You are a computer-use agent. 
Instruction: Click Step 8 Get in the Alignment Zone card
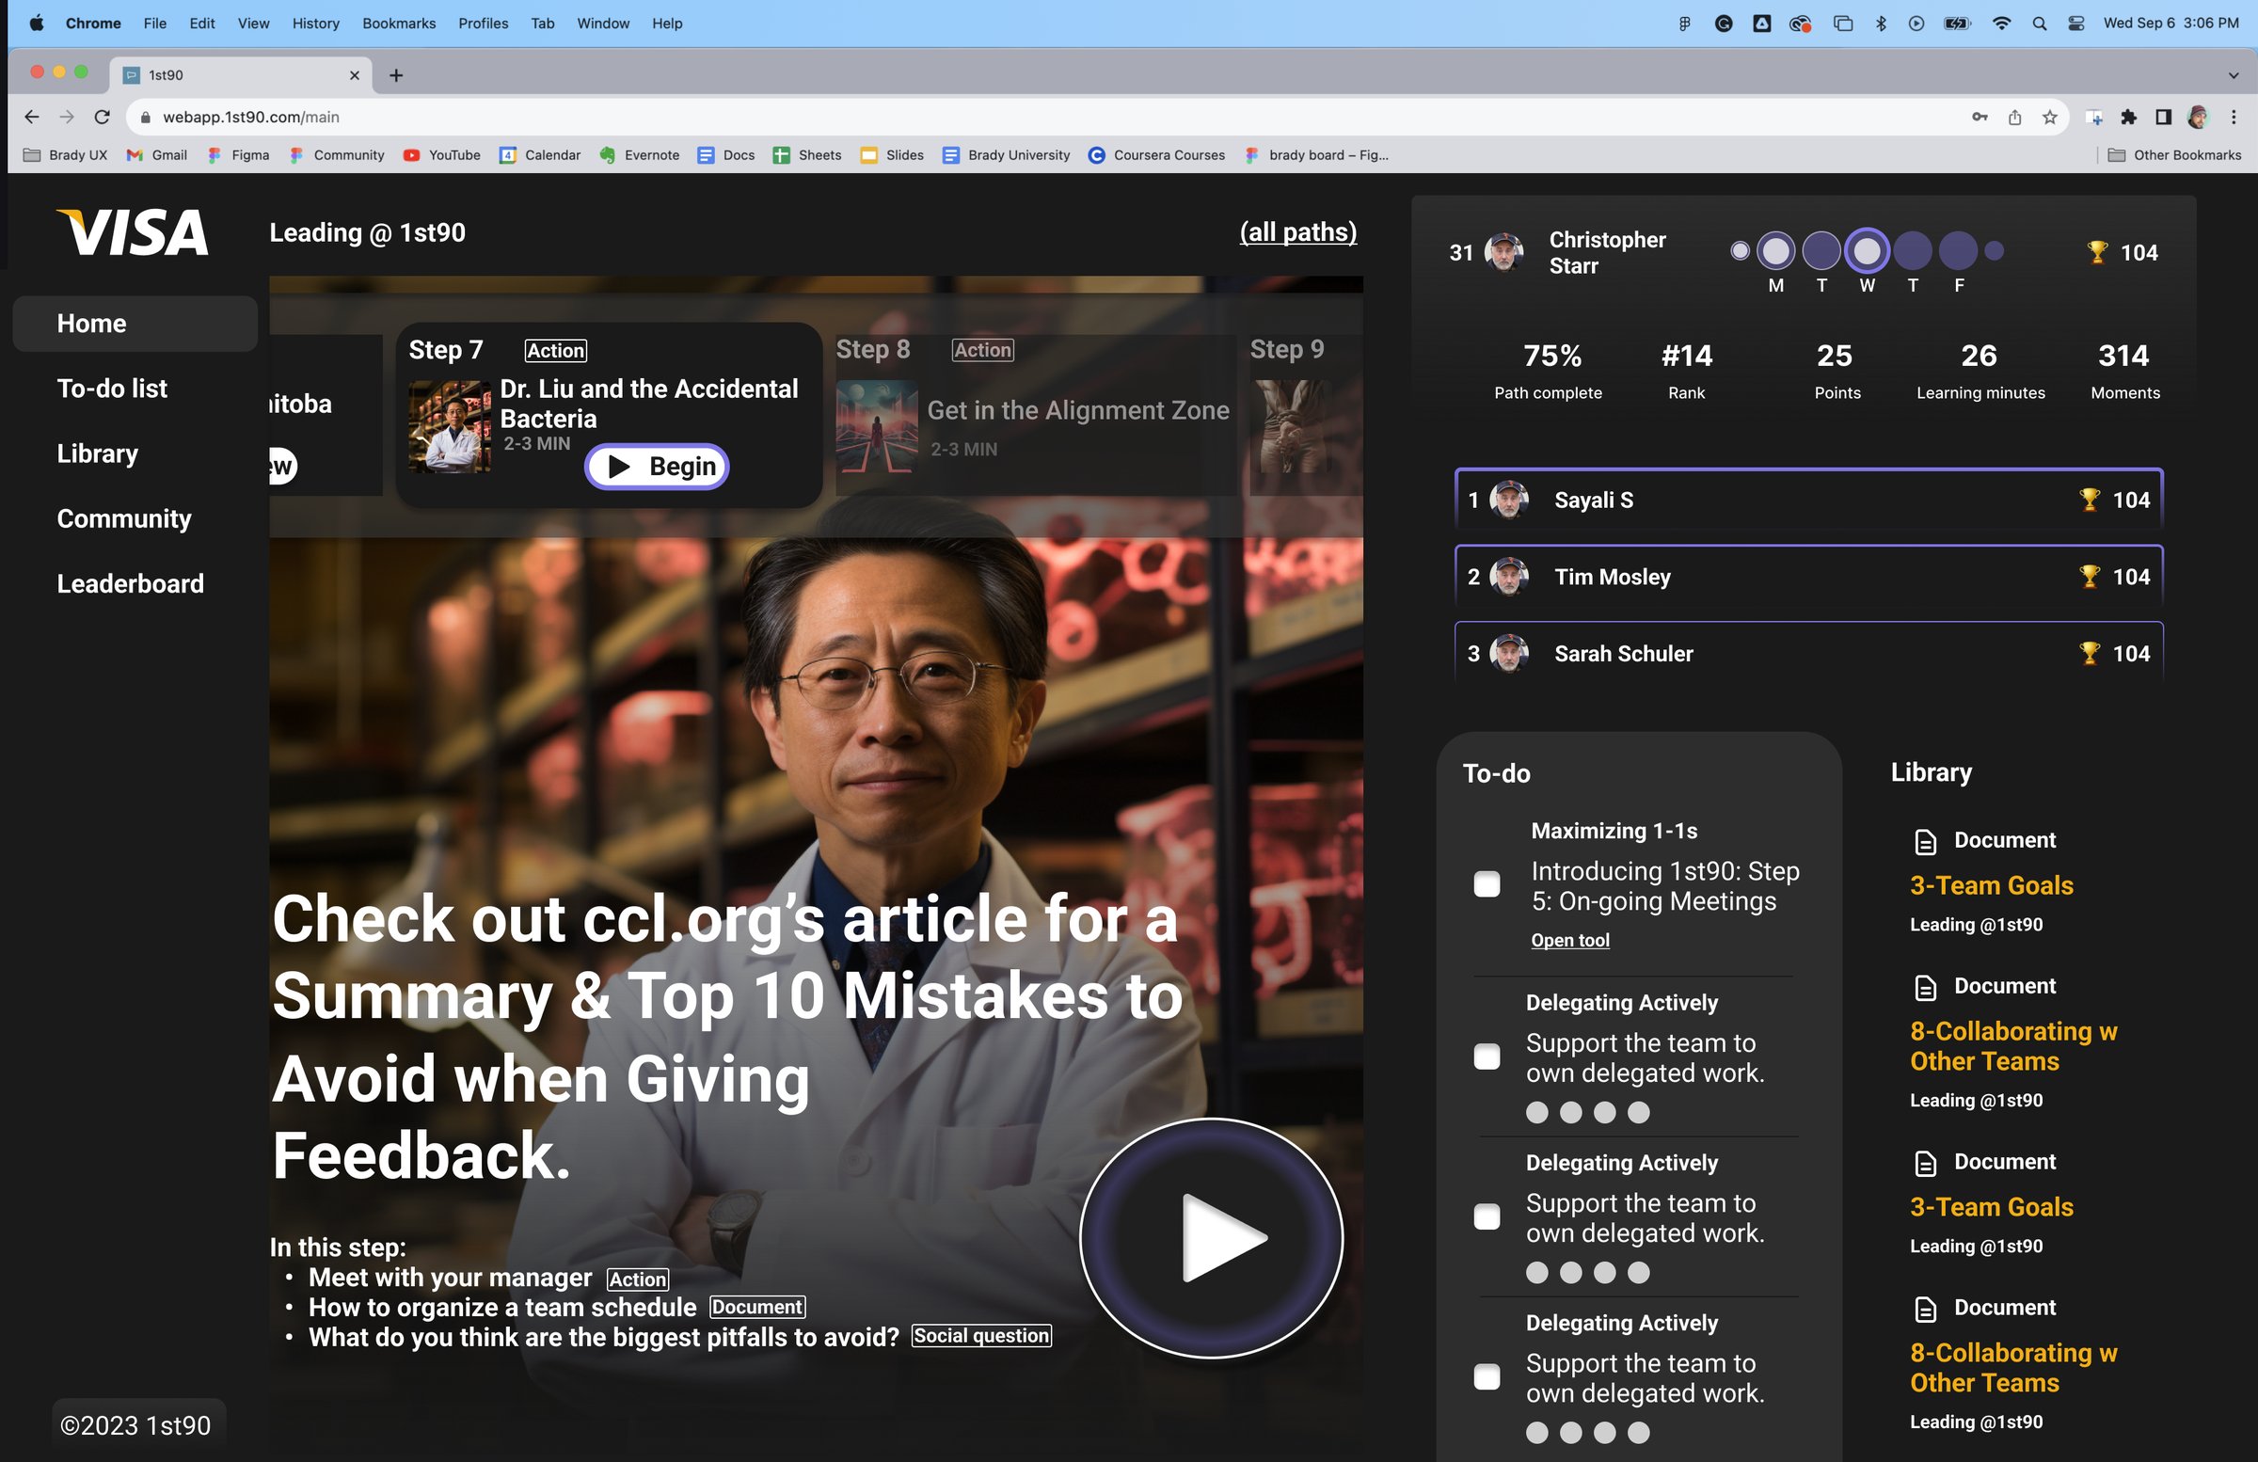1035,415
